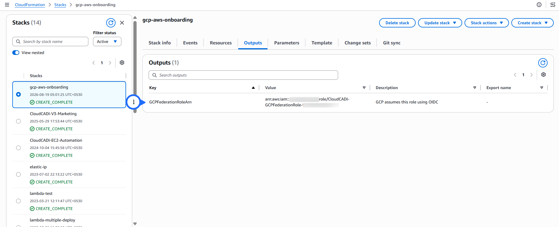This screenshot has width=559, height=227.
Task: Open the hamburger navigation menu
Action: pos(7,5)
